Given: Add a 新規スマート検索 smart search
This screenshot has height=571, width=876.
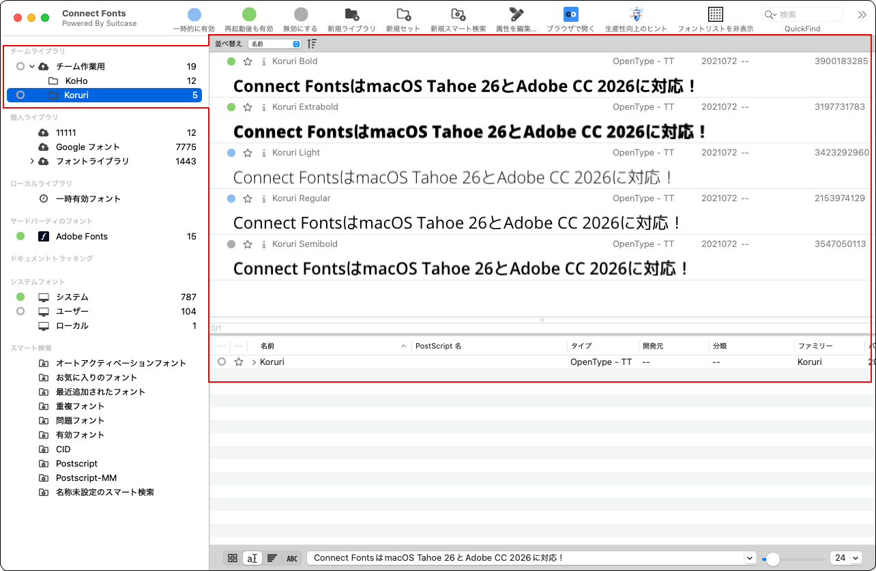Looking at the screenshot, I should click(x=458, y=14).
